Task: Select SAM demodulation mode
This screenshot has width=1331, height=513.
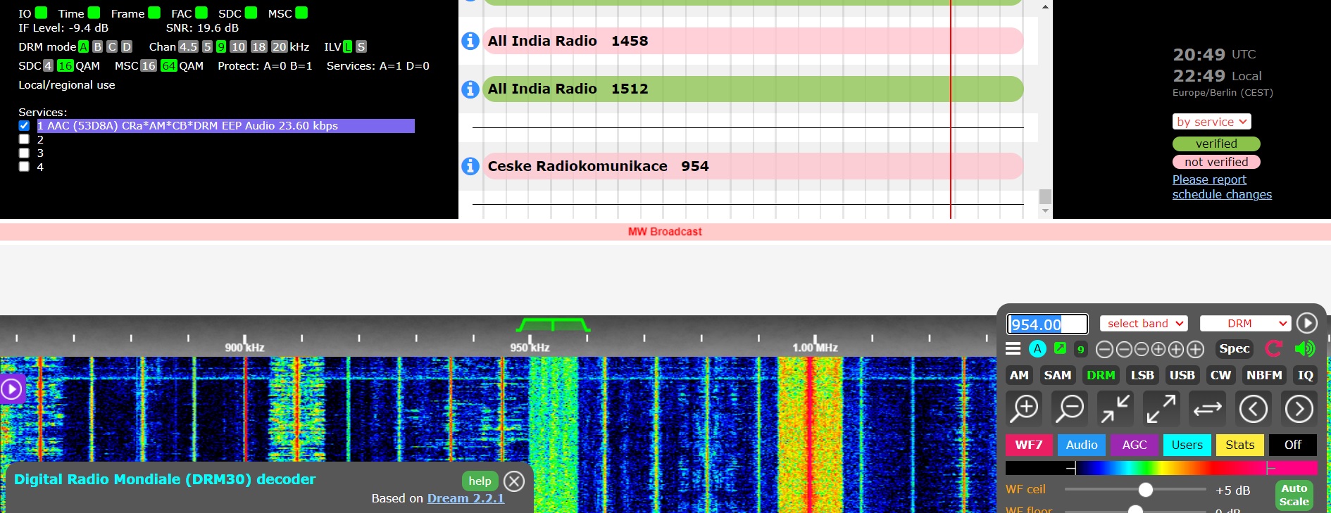Action: [x=1058, y=375]
